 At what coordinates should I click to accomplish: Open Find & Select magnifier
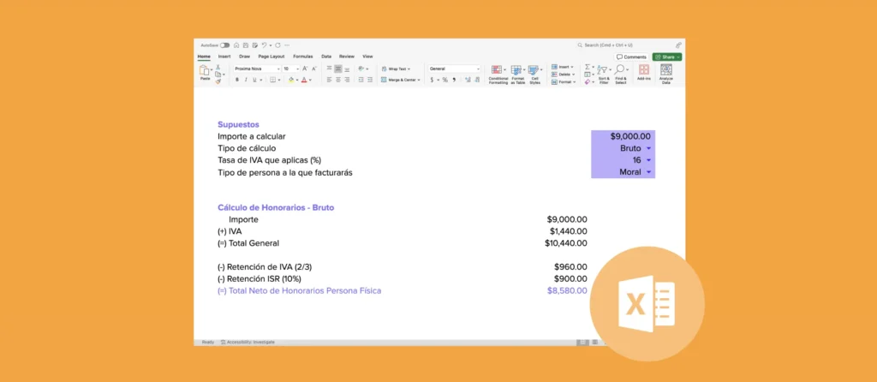[621, 72]
